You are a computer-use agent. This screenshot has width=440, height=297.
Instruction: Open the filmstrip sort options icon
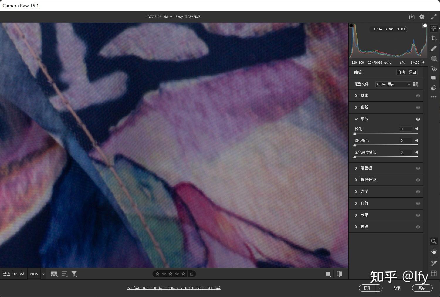65,274
